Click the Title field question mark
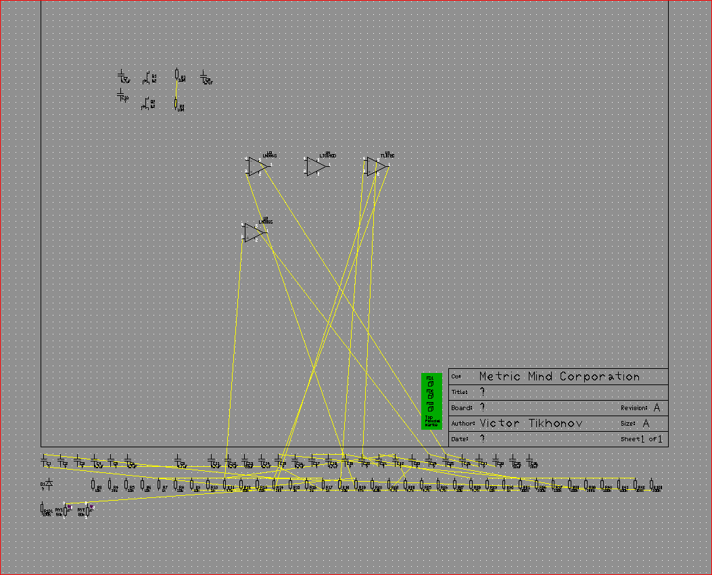The image size is (712, 575). pos(483,393)
